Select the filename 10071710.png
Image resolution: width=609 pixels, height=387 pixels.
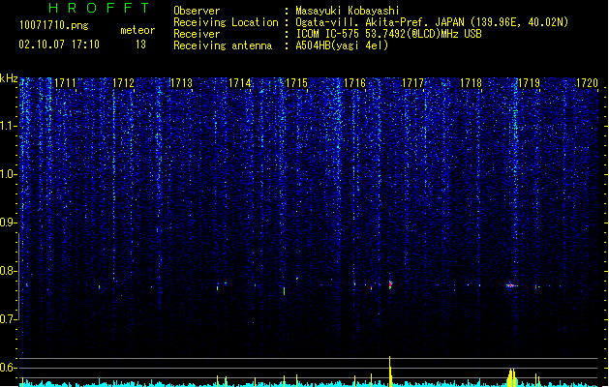tap(54, 26)
